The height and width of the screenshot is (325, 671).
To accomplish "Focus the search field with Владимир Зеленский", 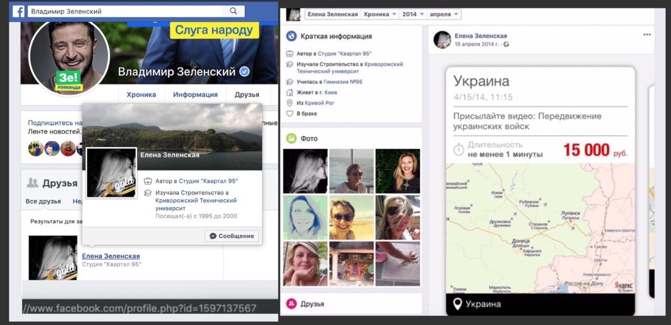I will point(125,11).
